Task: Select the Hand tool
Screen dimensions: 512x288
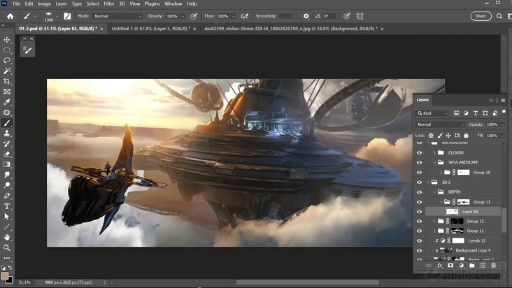Action: point(7,237)
